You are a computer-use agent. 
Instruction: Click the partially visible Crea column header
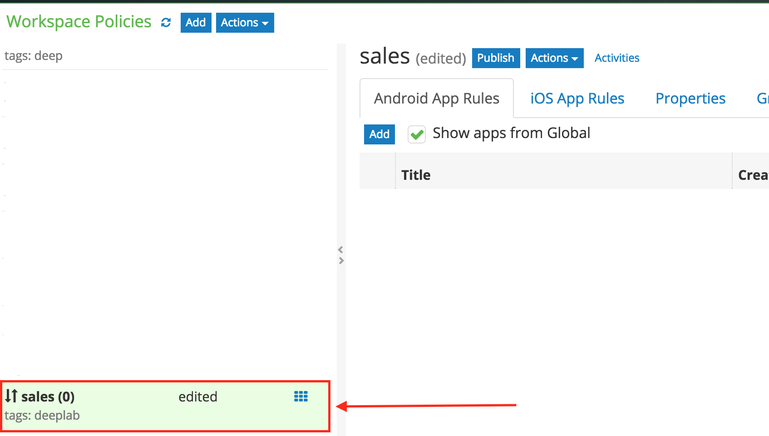tap(752, 175)
